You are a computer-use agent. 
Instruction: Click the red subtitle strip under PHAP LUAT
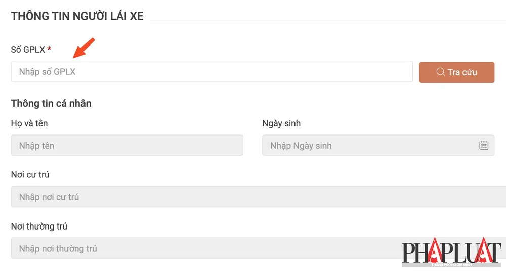(x=451, y=264)
